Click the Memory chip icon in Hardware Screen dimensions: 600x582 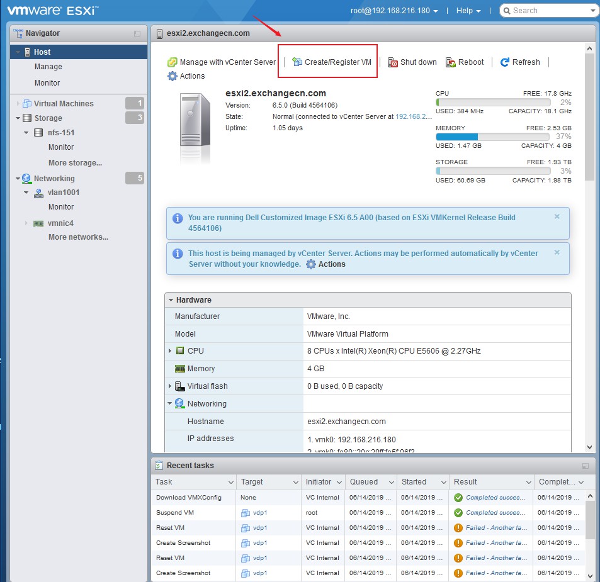point(180,369)
